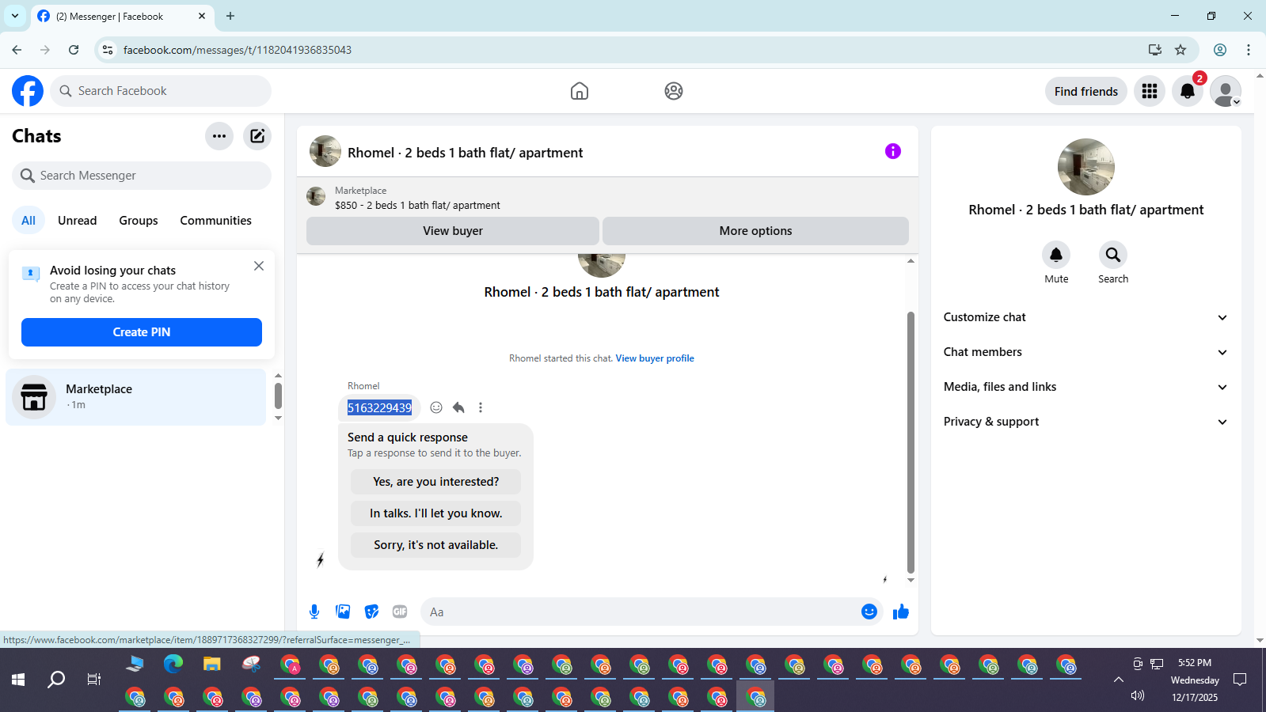1266x712 pixels.
Task: Open File Explorer from taskbar
Action: point(212,664)
